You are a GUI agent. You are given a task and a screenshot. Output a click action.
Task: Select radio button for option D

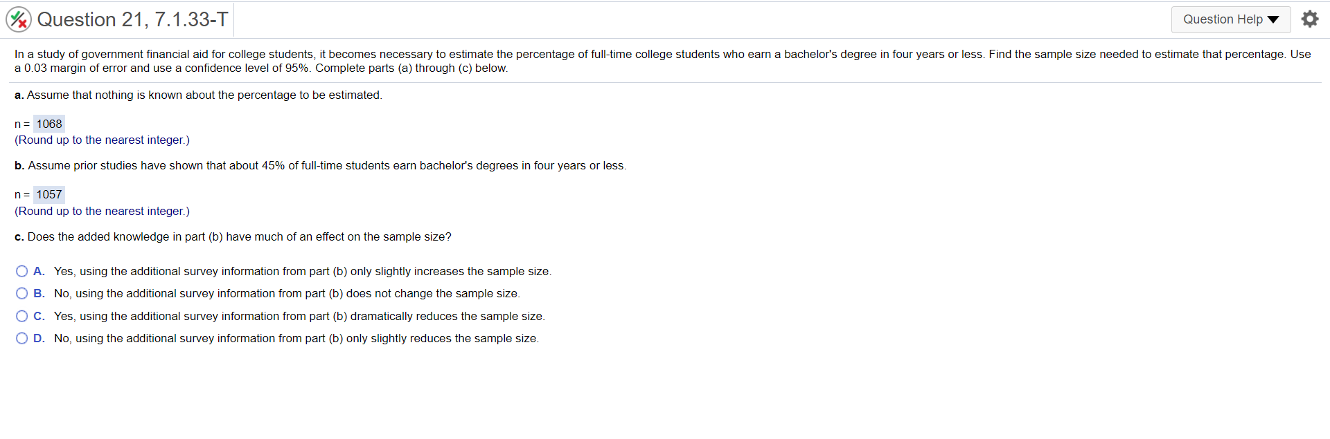point(22,338)
